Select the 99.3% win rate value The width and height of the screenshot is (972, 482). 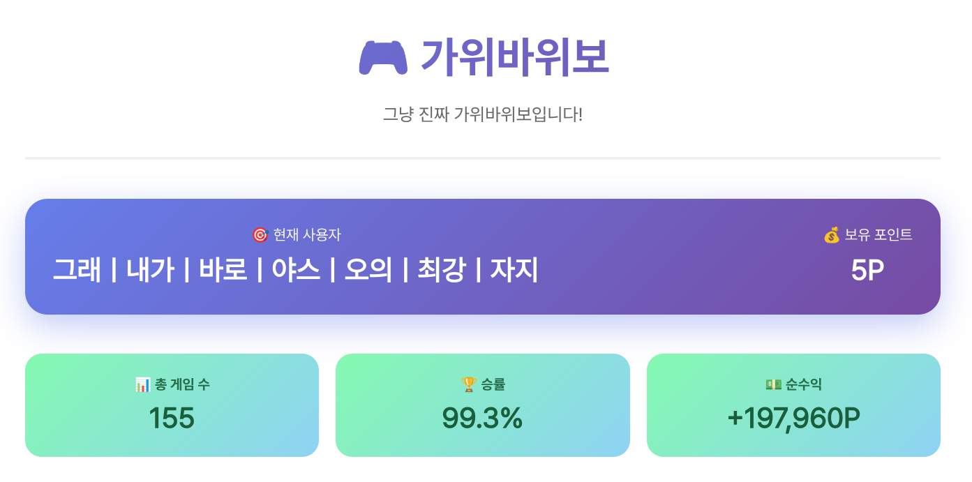coord(482,418)
